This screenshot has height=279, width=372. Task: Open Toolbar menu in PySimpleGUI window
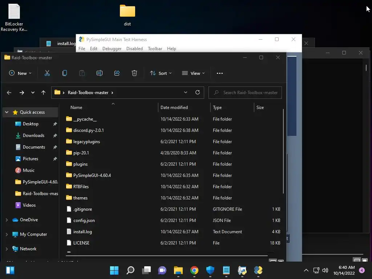click(x=155, y=48)
